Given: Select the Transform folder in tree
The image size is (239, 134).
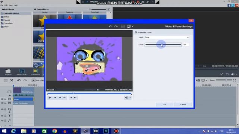Looking at the screenshot, I should coord(8,23).
